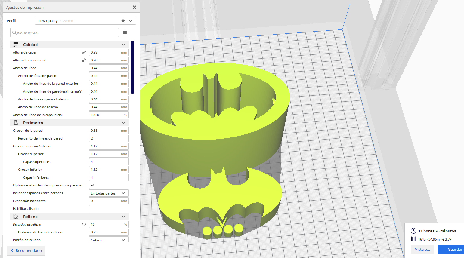The height and width of the screenshot is (258, 464).
Task: Open Rellenar espacios entre paredes dropdown
Action: tap(123, 193)
